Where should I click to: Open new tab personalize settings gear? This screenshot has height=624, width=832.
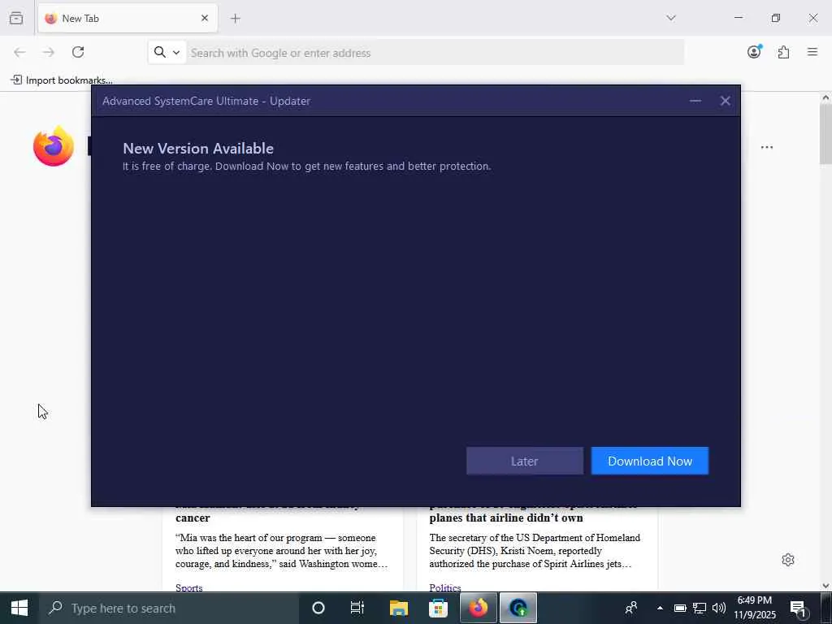coord(788,560)
